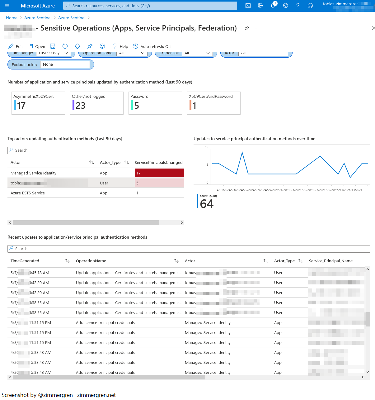The image size is (375, 400).
Task: Click Edit in the workbook toolbar
Action: click(16, 46)
